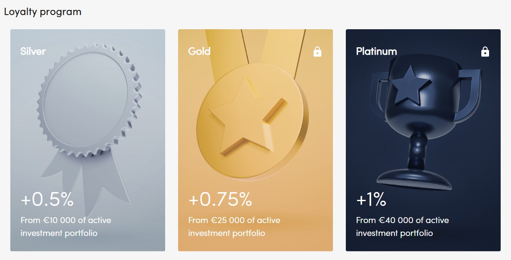Click the lock icon on Platinum card
The height and width of the screenshot is (260, 511).
click(485, 52)
